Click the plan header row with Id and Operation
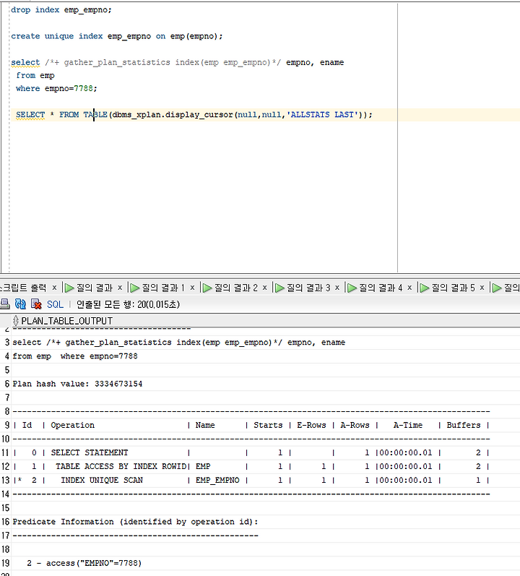 (251, 425)
